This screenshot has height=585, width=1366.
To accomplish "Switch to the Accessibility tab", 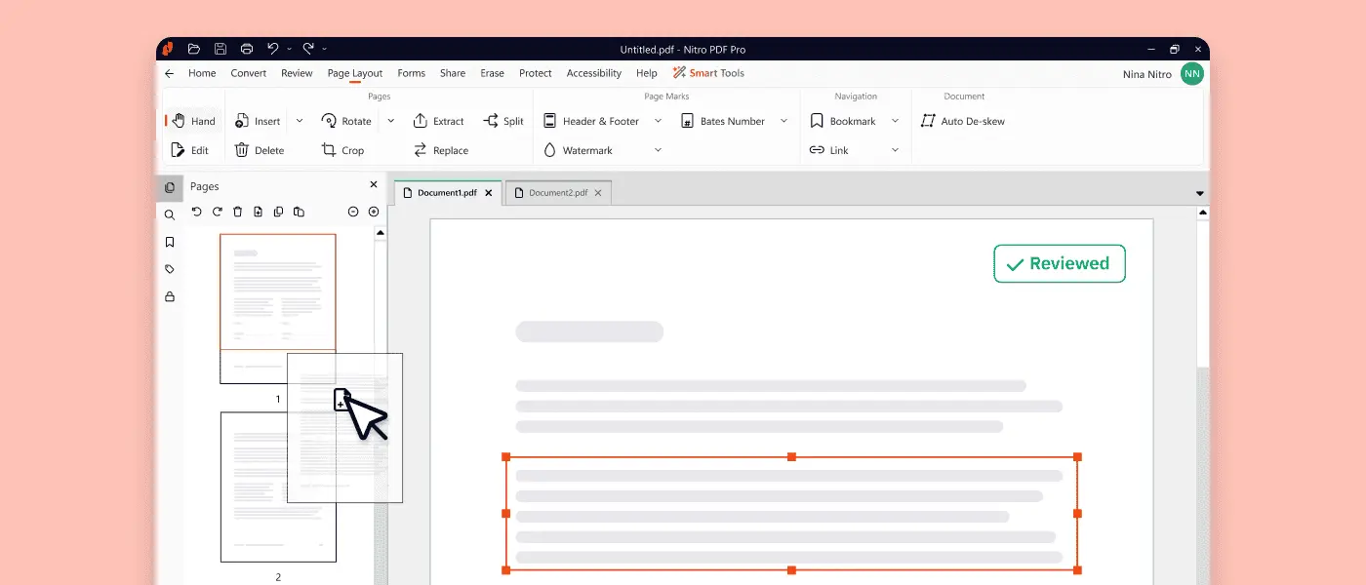I will (x=594, y=73).
